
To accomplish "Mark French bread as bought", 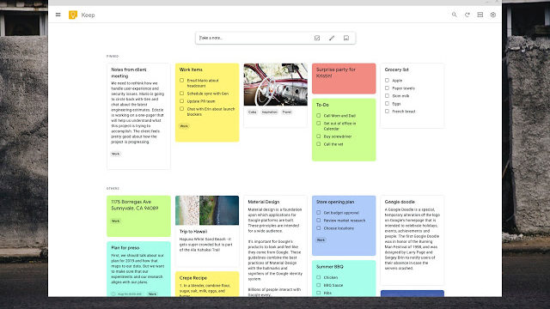I will (x=387, y=111).
